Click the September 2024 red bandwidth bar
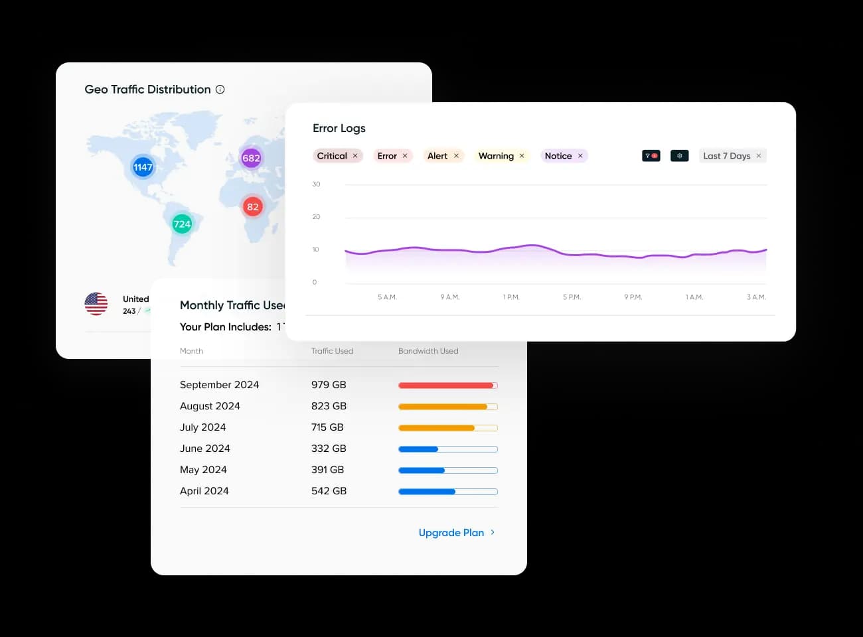 click(x=447, y=386)
